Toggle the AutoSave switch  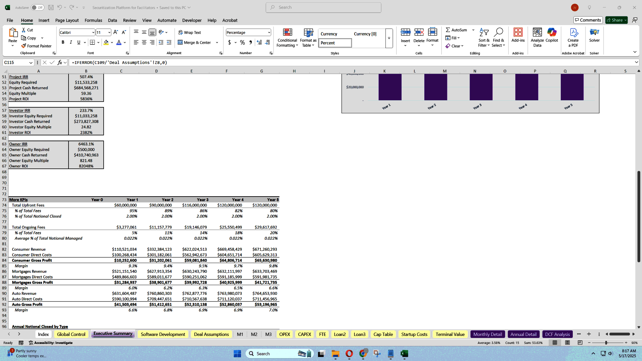tap(37, 7)
